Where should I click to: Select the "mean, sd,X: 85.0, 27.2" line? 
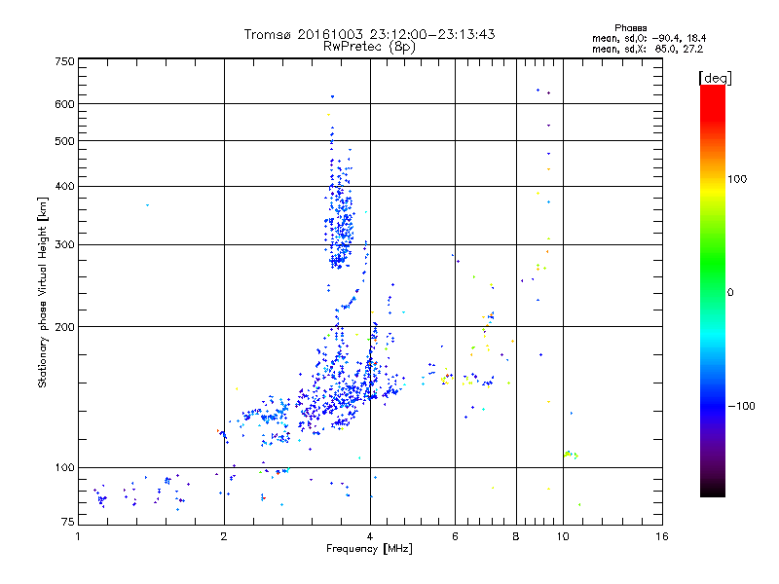(648, 49)
